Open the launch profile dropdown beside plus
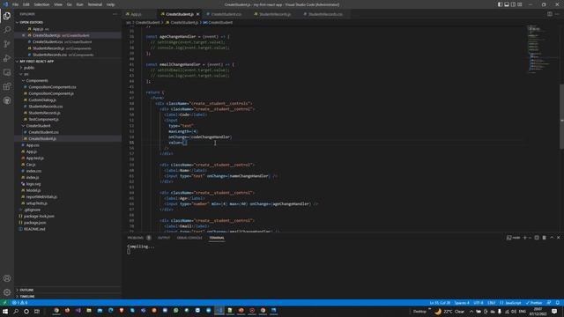The width and height of the screenshot is (564, 317). pos(530,238)
